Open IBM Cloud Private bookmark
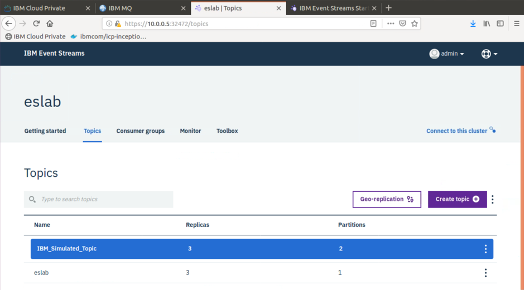This screenshot has height=290, width=524. pyautogui.click(x=35, y=36)
